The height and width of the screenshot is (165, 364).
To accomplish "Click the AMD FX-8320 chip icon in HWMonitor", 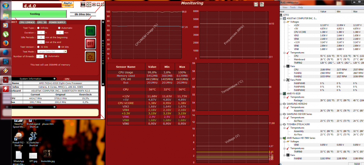I will click(284, 94).
